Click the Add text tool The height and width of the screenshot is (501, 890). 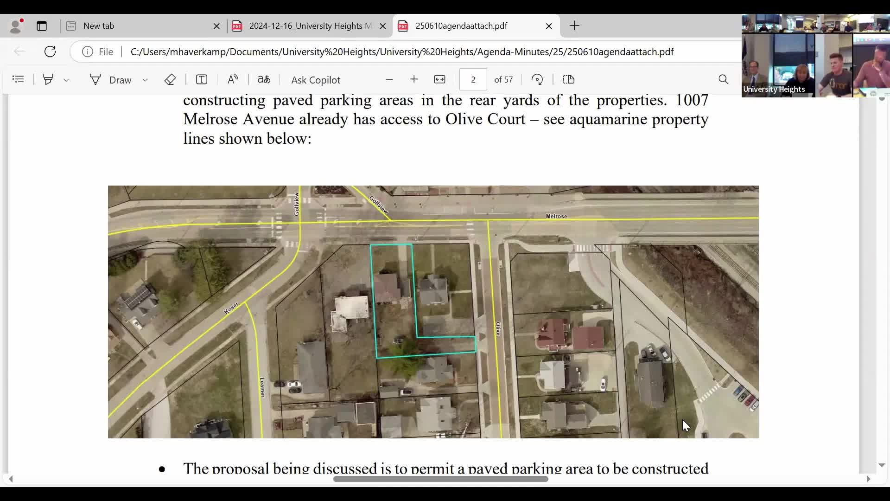[202, 79]
